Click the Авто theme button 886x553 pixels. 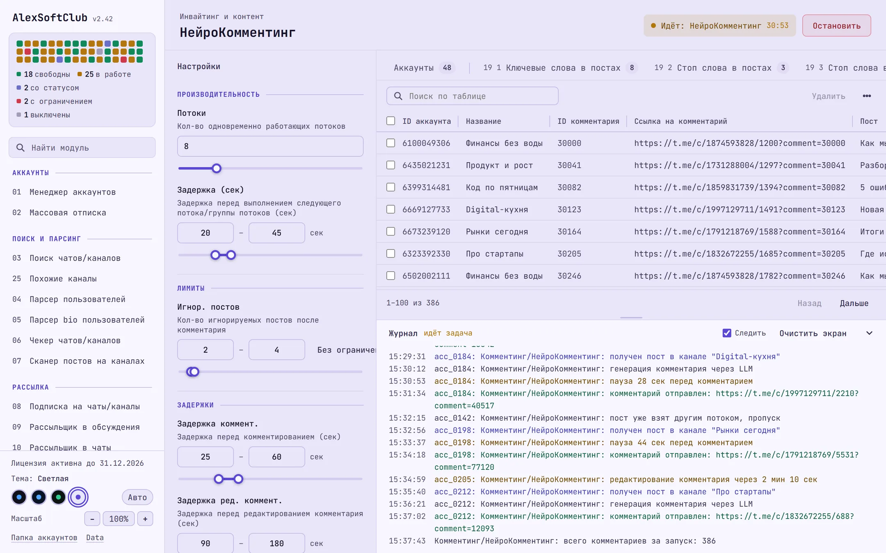point(137,497)
